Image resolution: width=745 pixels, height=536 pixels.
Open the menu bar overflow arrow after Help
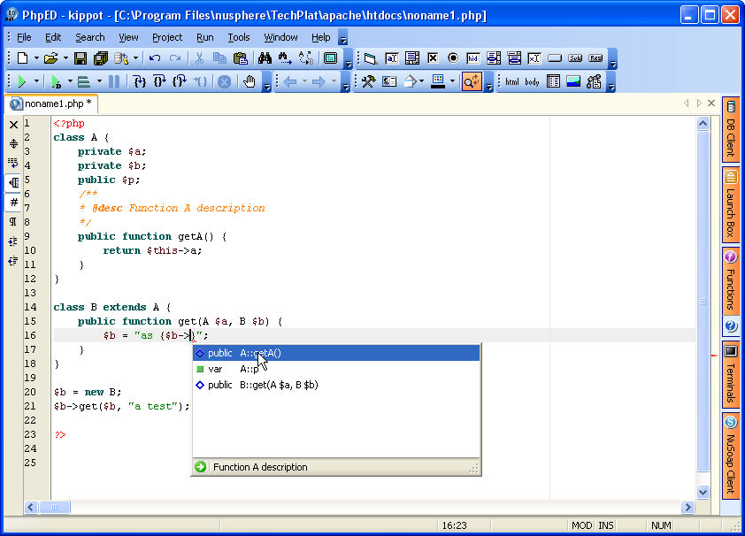pyautogui.click(x=342, y=38)
